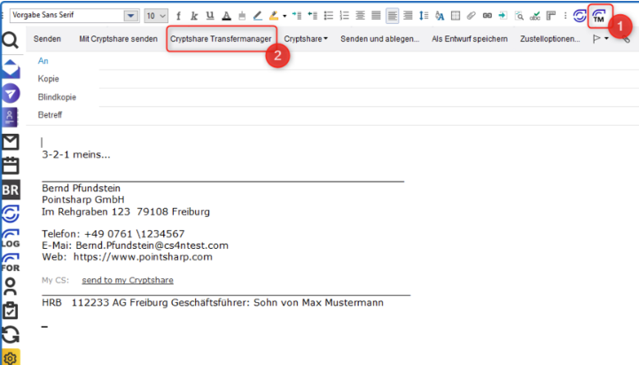Image resolution: width=639 pixels, height=365 pixels.
Task: Align text to the right
Action: point(408,16)
